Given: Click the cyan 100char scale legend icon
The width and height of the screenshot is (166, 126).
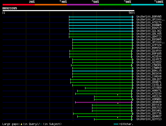Looking at the screenshot, I should [116, 124].
